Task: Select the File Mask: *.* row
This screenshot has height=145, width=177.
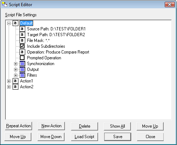Action: click(38, 40)
